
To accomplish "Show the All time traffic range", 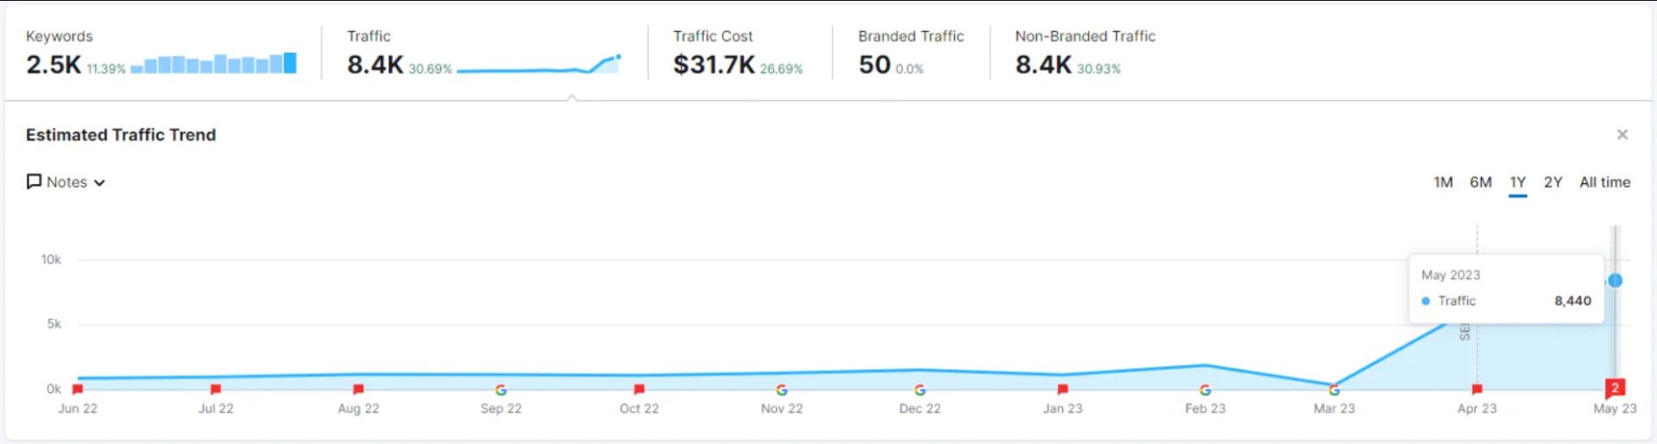I will coord(1604,182).
